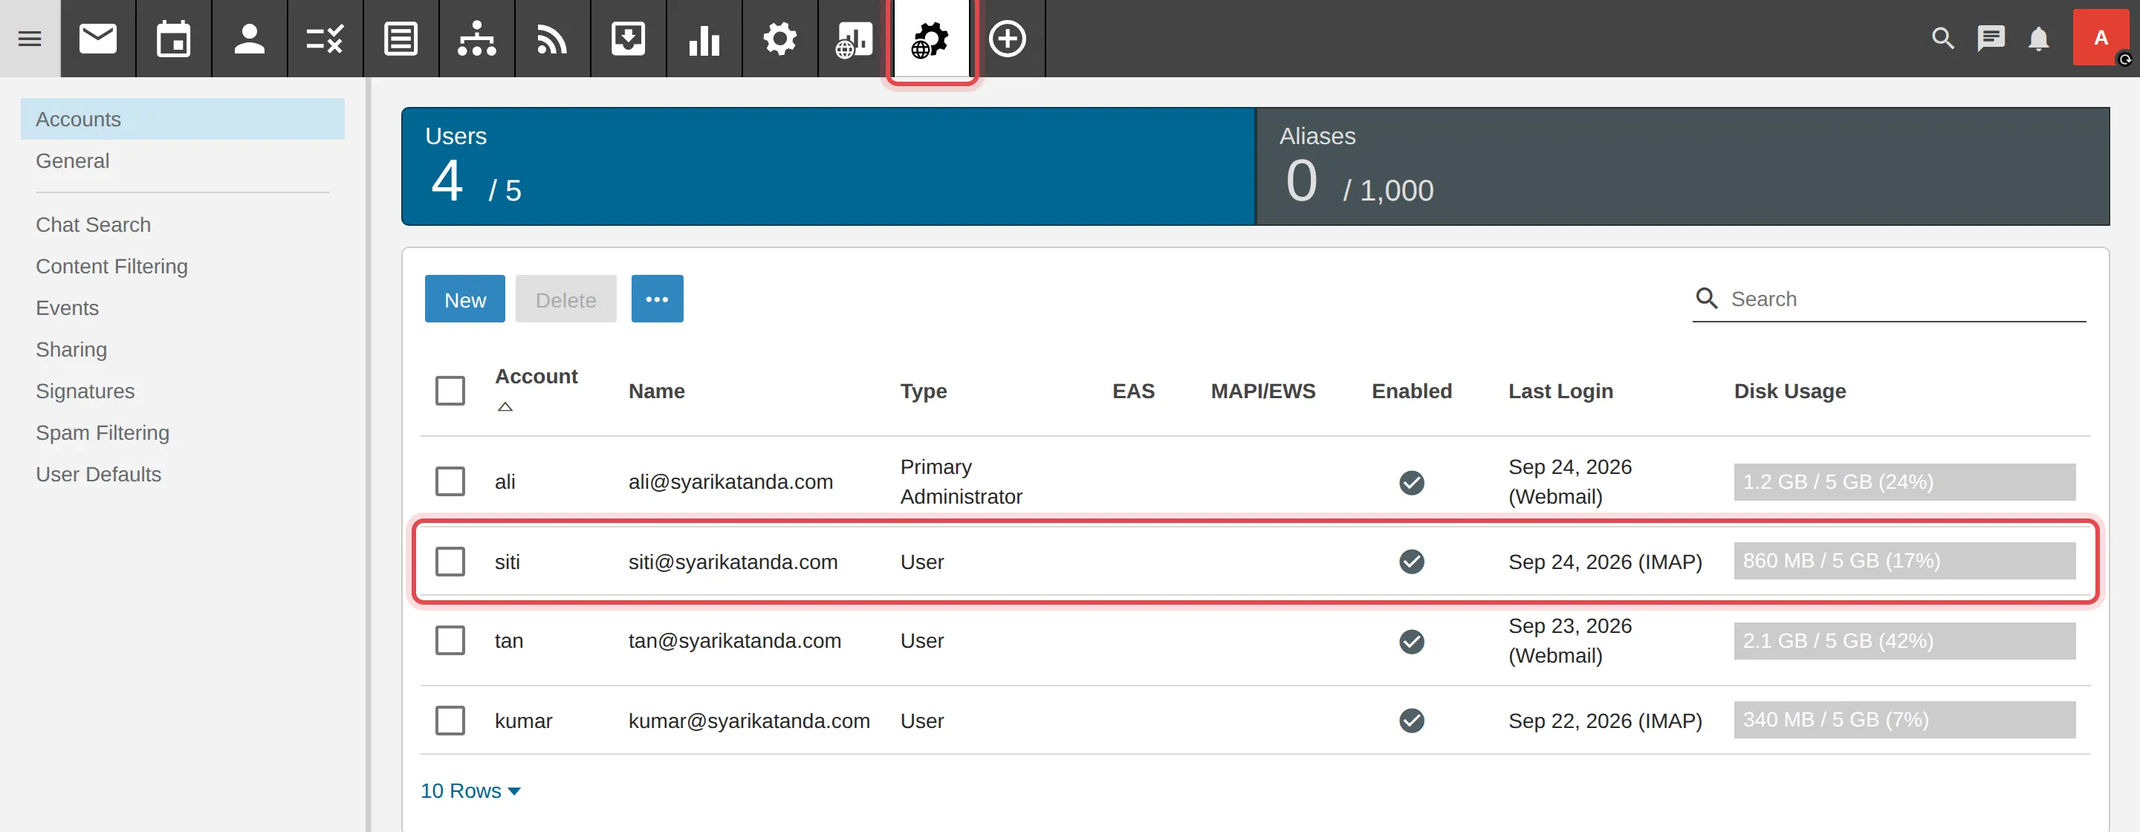The height and width of the screenshot is (832, 2140).
Task: Open the Email envelope icon
Action: [x=98, y=38]
